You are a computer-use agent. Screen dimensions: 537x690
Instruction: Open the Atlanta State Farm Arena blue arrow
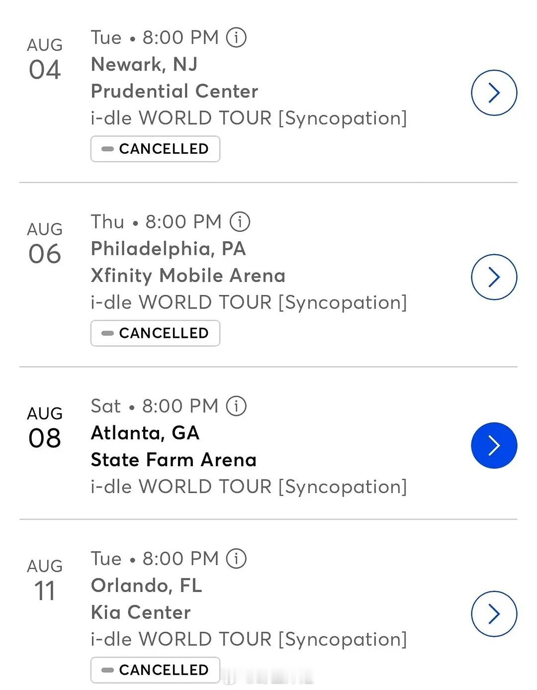click(494, 445)
